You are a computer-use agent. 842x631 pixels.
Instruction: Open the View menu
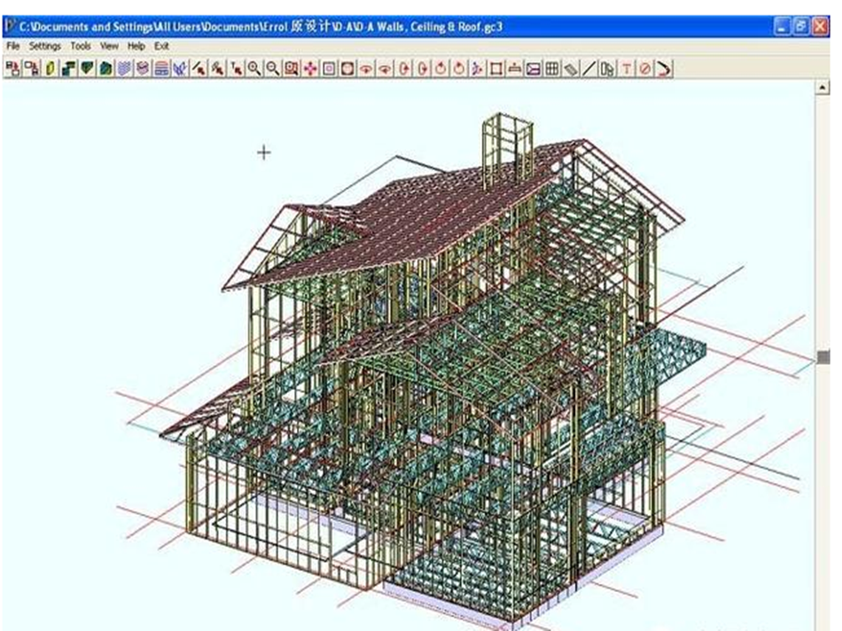[x=109, y=45]
